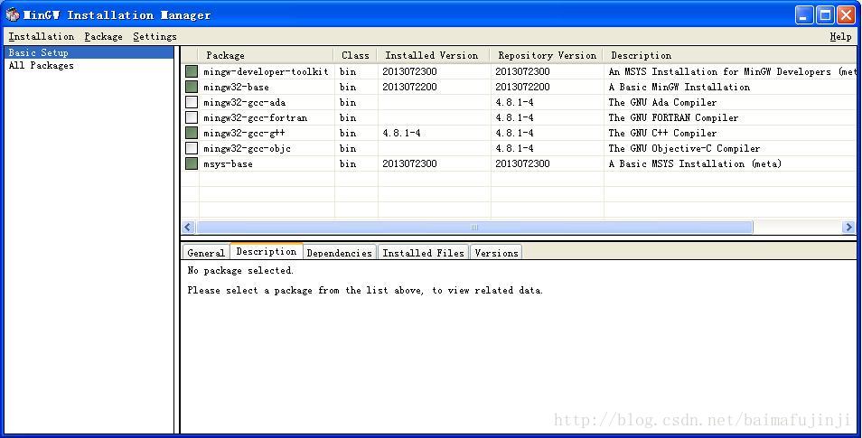Switch to the General tab
The height and width of the screenshot is (438, 862).
pyautogui.click(x=206, y=253)
